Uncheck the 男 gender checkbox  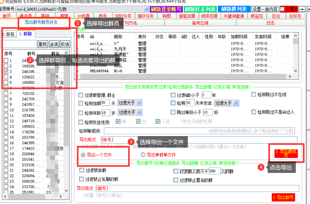pyautogui.click(x=118, y=121)
